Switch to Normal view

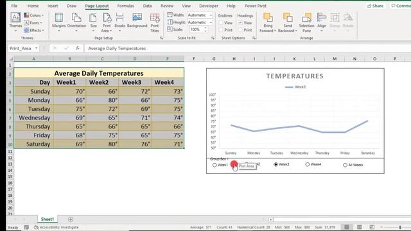347,227
